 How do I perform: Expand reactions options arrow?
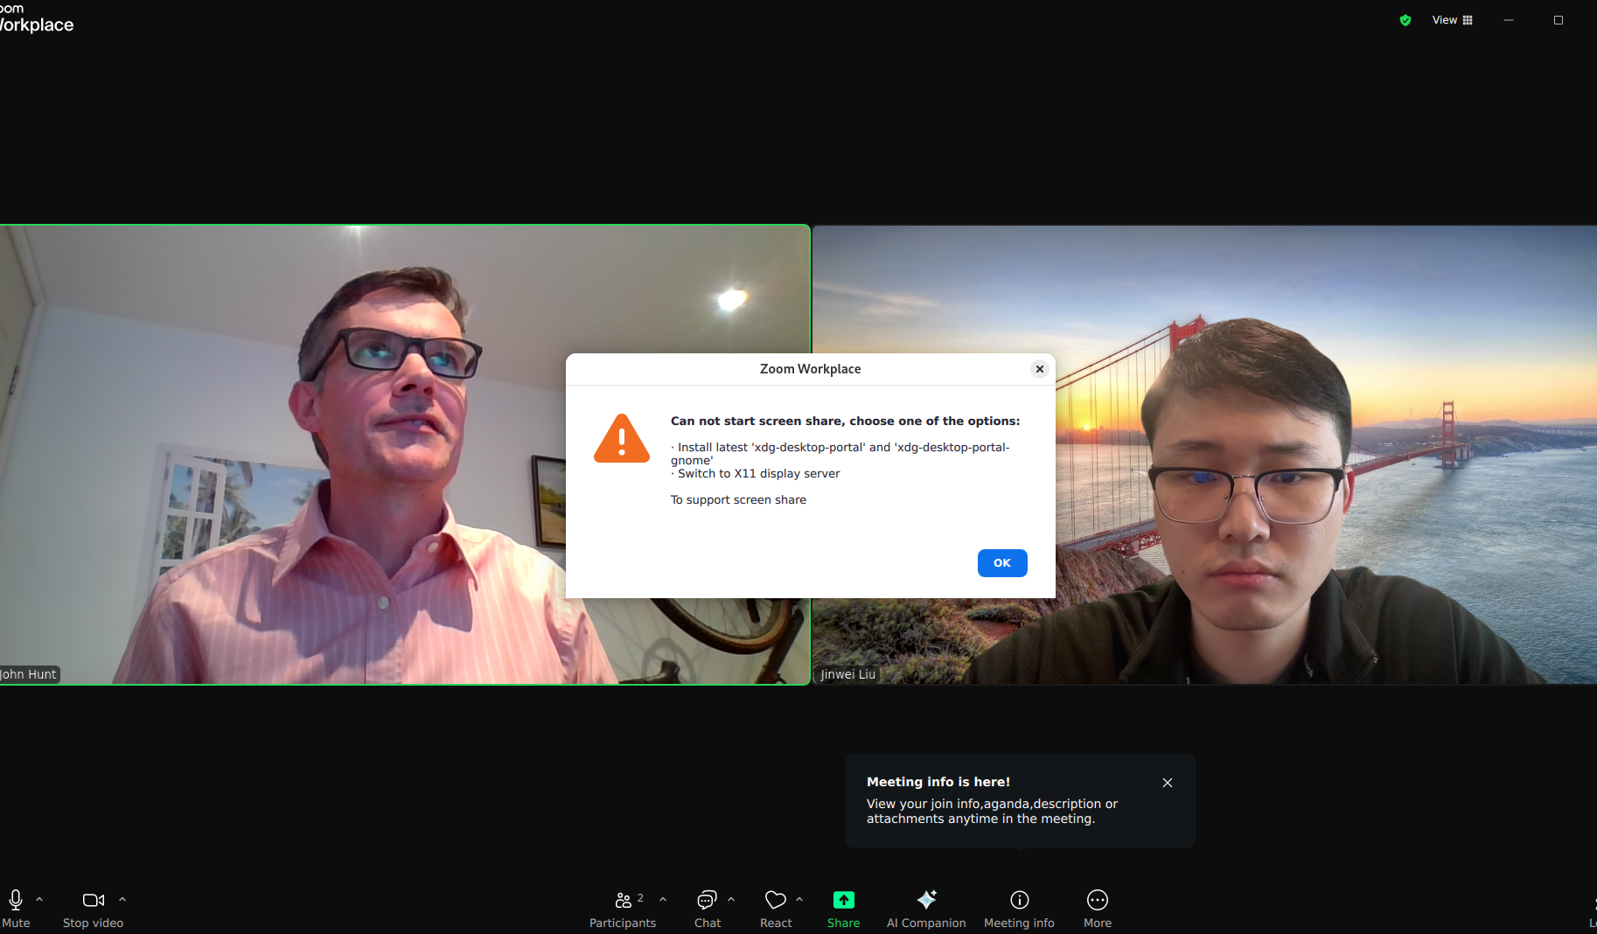tap(799, 899)
